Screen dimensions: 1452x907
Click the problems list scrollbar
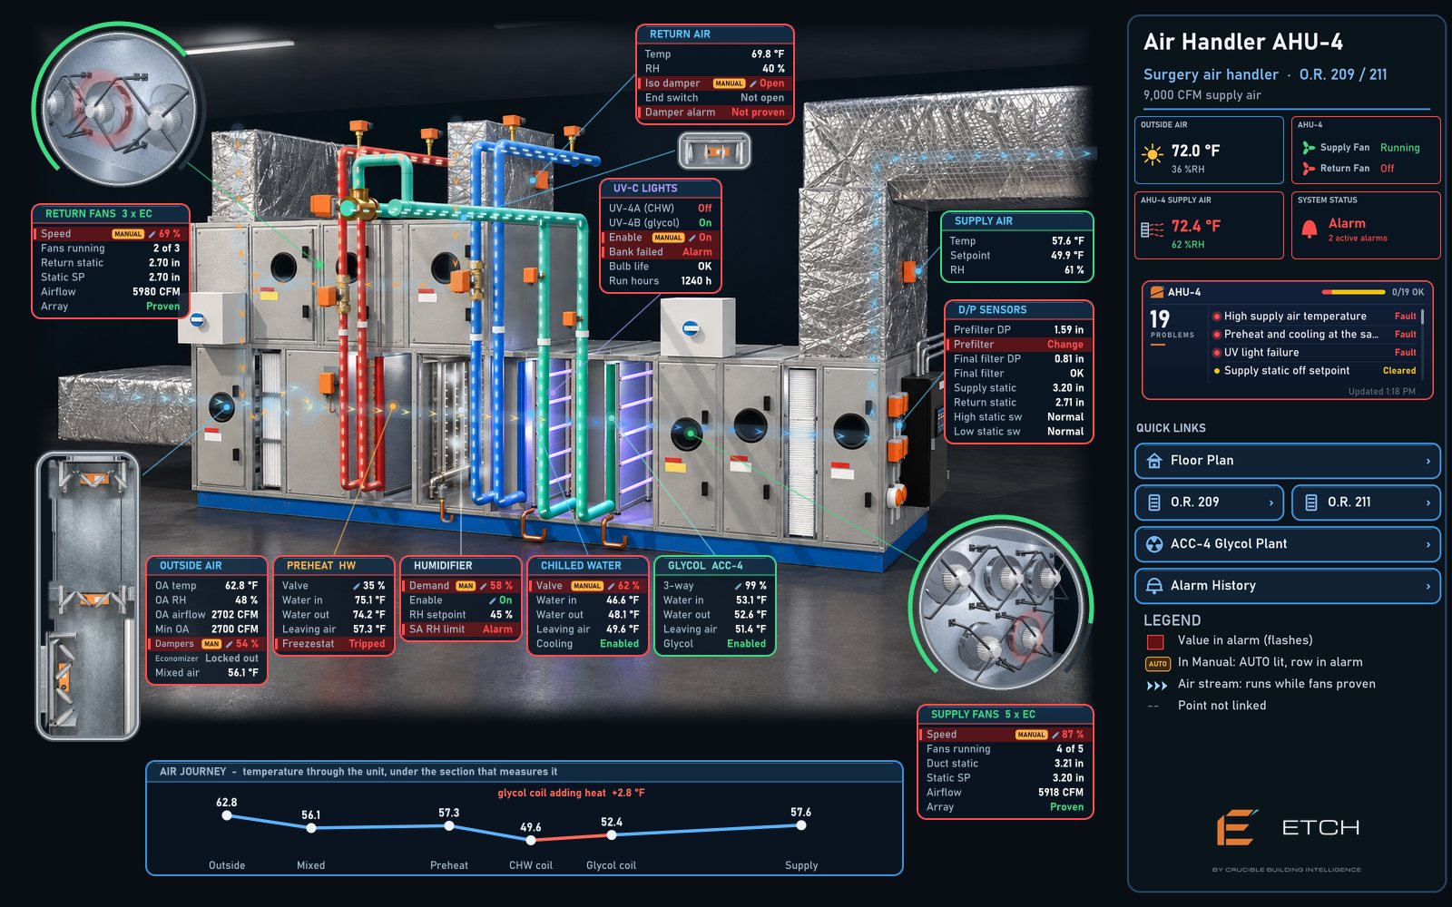click(x=1422, y=345)
